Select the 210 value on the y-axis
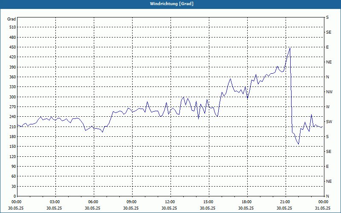 pos(13,127)
